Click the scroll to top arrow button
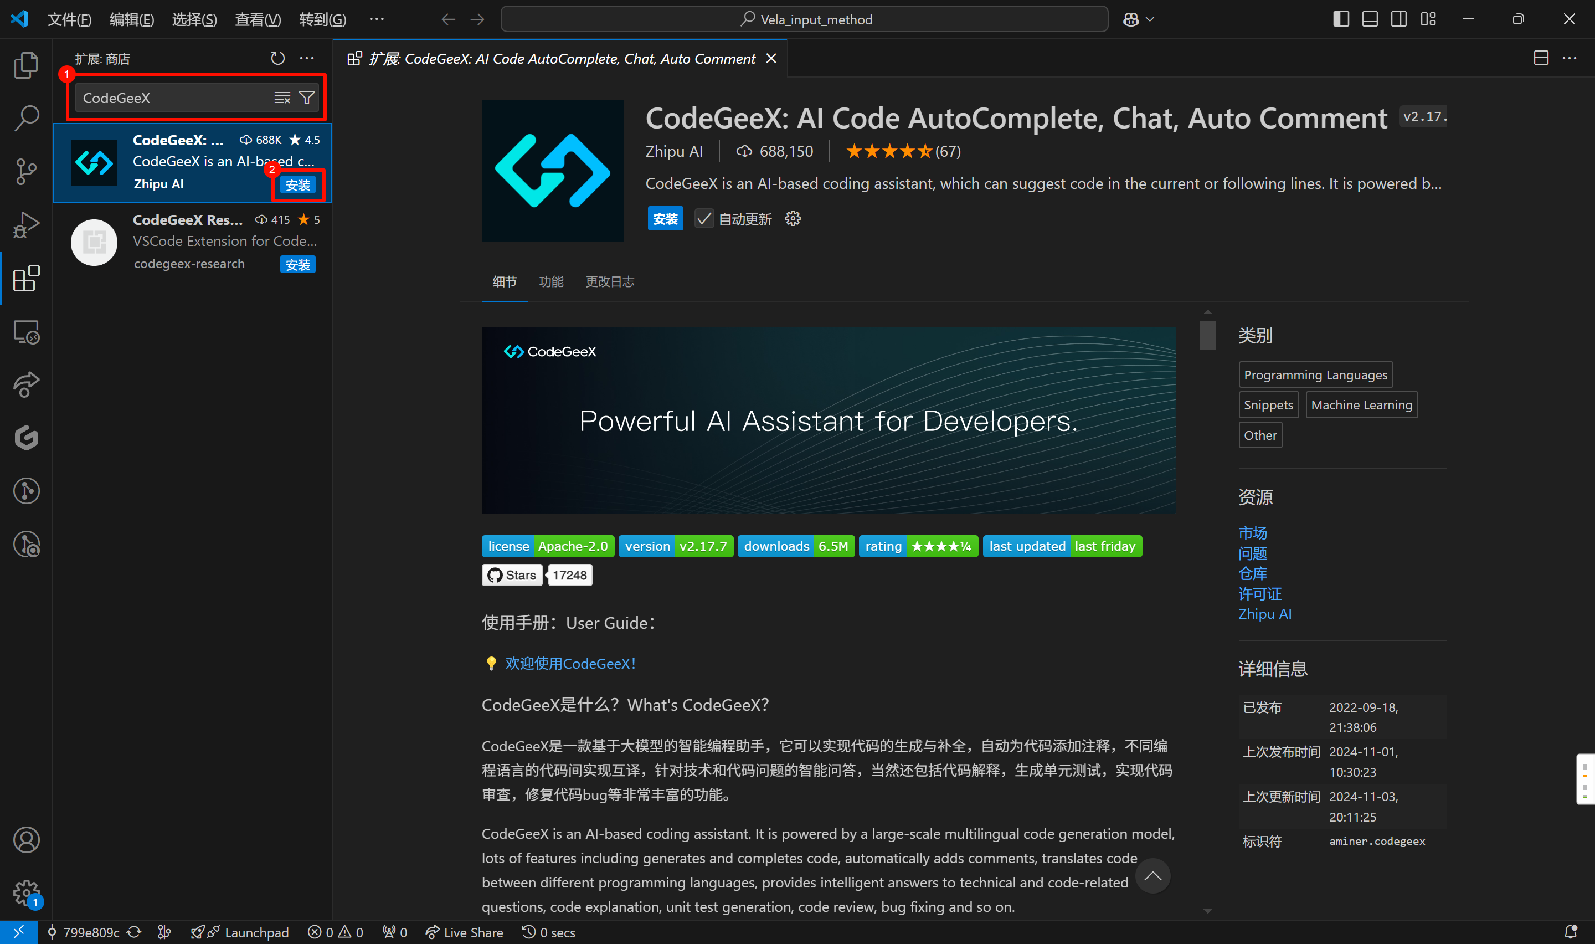The image size is (1595, 944). (x=1152, y=876)
